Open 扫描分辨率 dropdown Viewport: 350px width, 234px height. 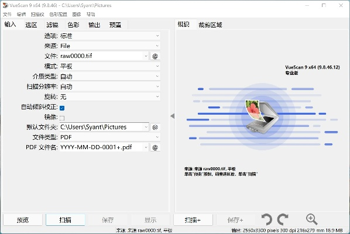click(110, 87)
